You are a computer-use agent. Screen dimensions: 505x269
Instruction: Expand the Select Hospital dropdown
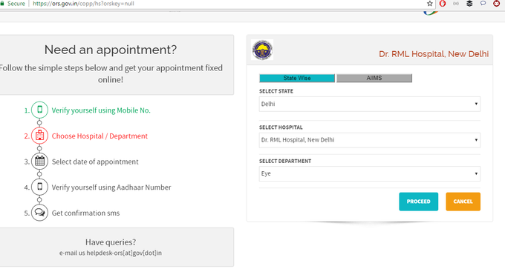pos(370,140)
